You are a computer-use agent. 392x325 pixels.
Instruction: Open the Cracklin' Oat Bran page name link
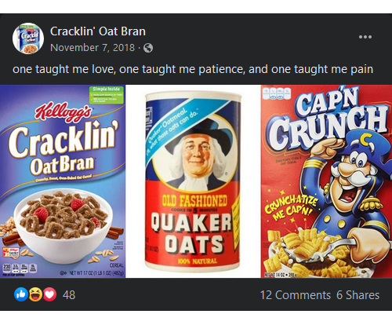(x=98, y=31)
